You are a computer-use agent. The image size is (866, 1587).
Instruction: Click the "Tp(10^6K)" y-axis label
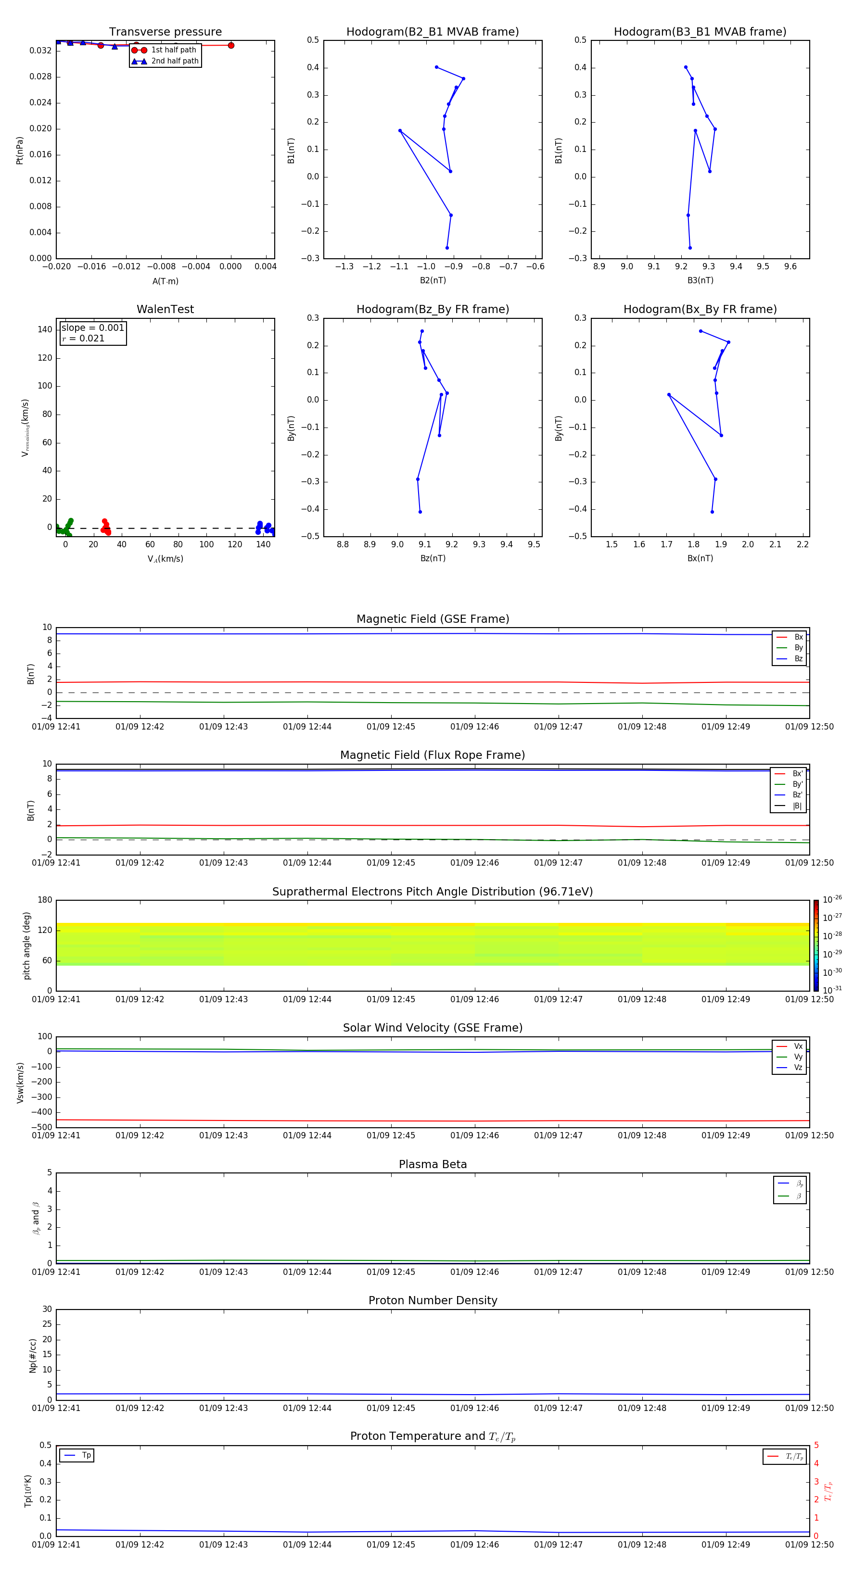[28, 1491]
